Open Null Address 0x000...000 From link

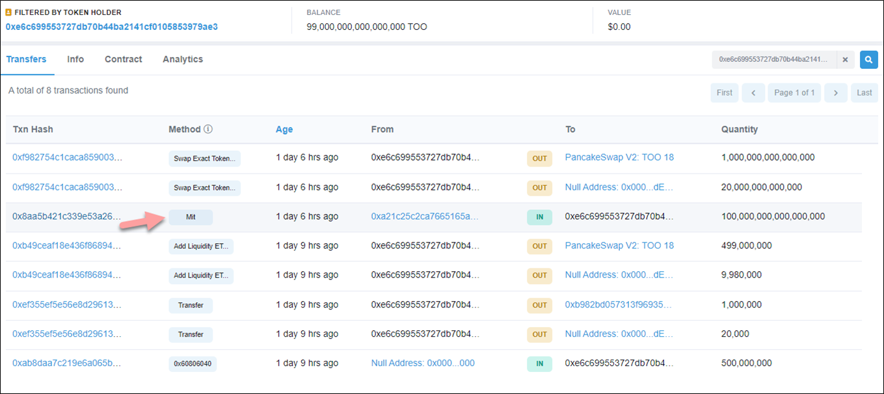[x=423, y=363]
